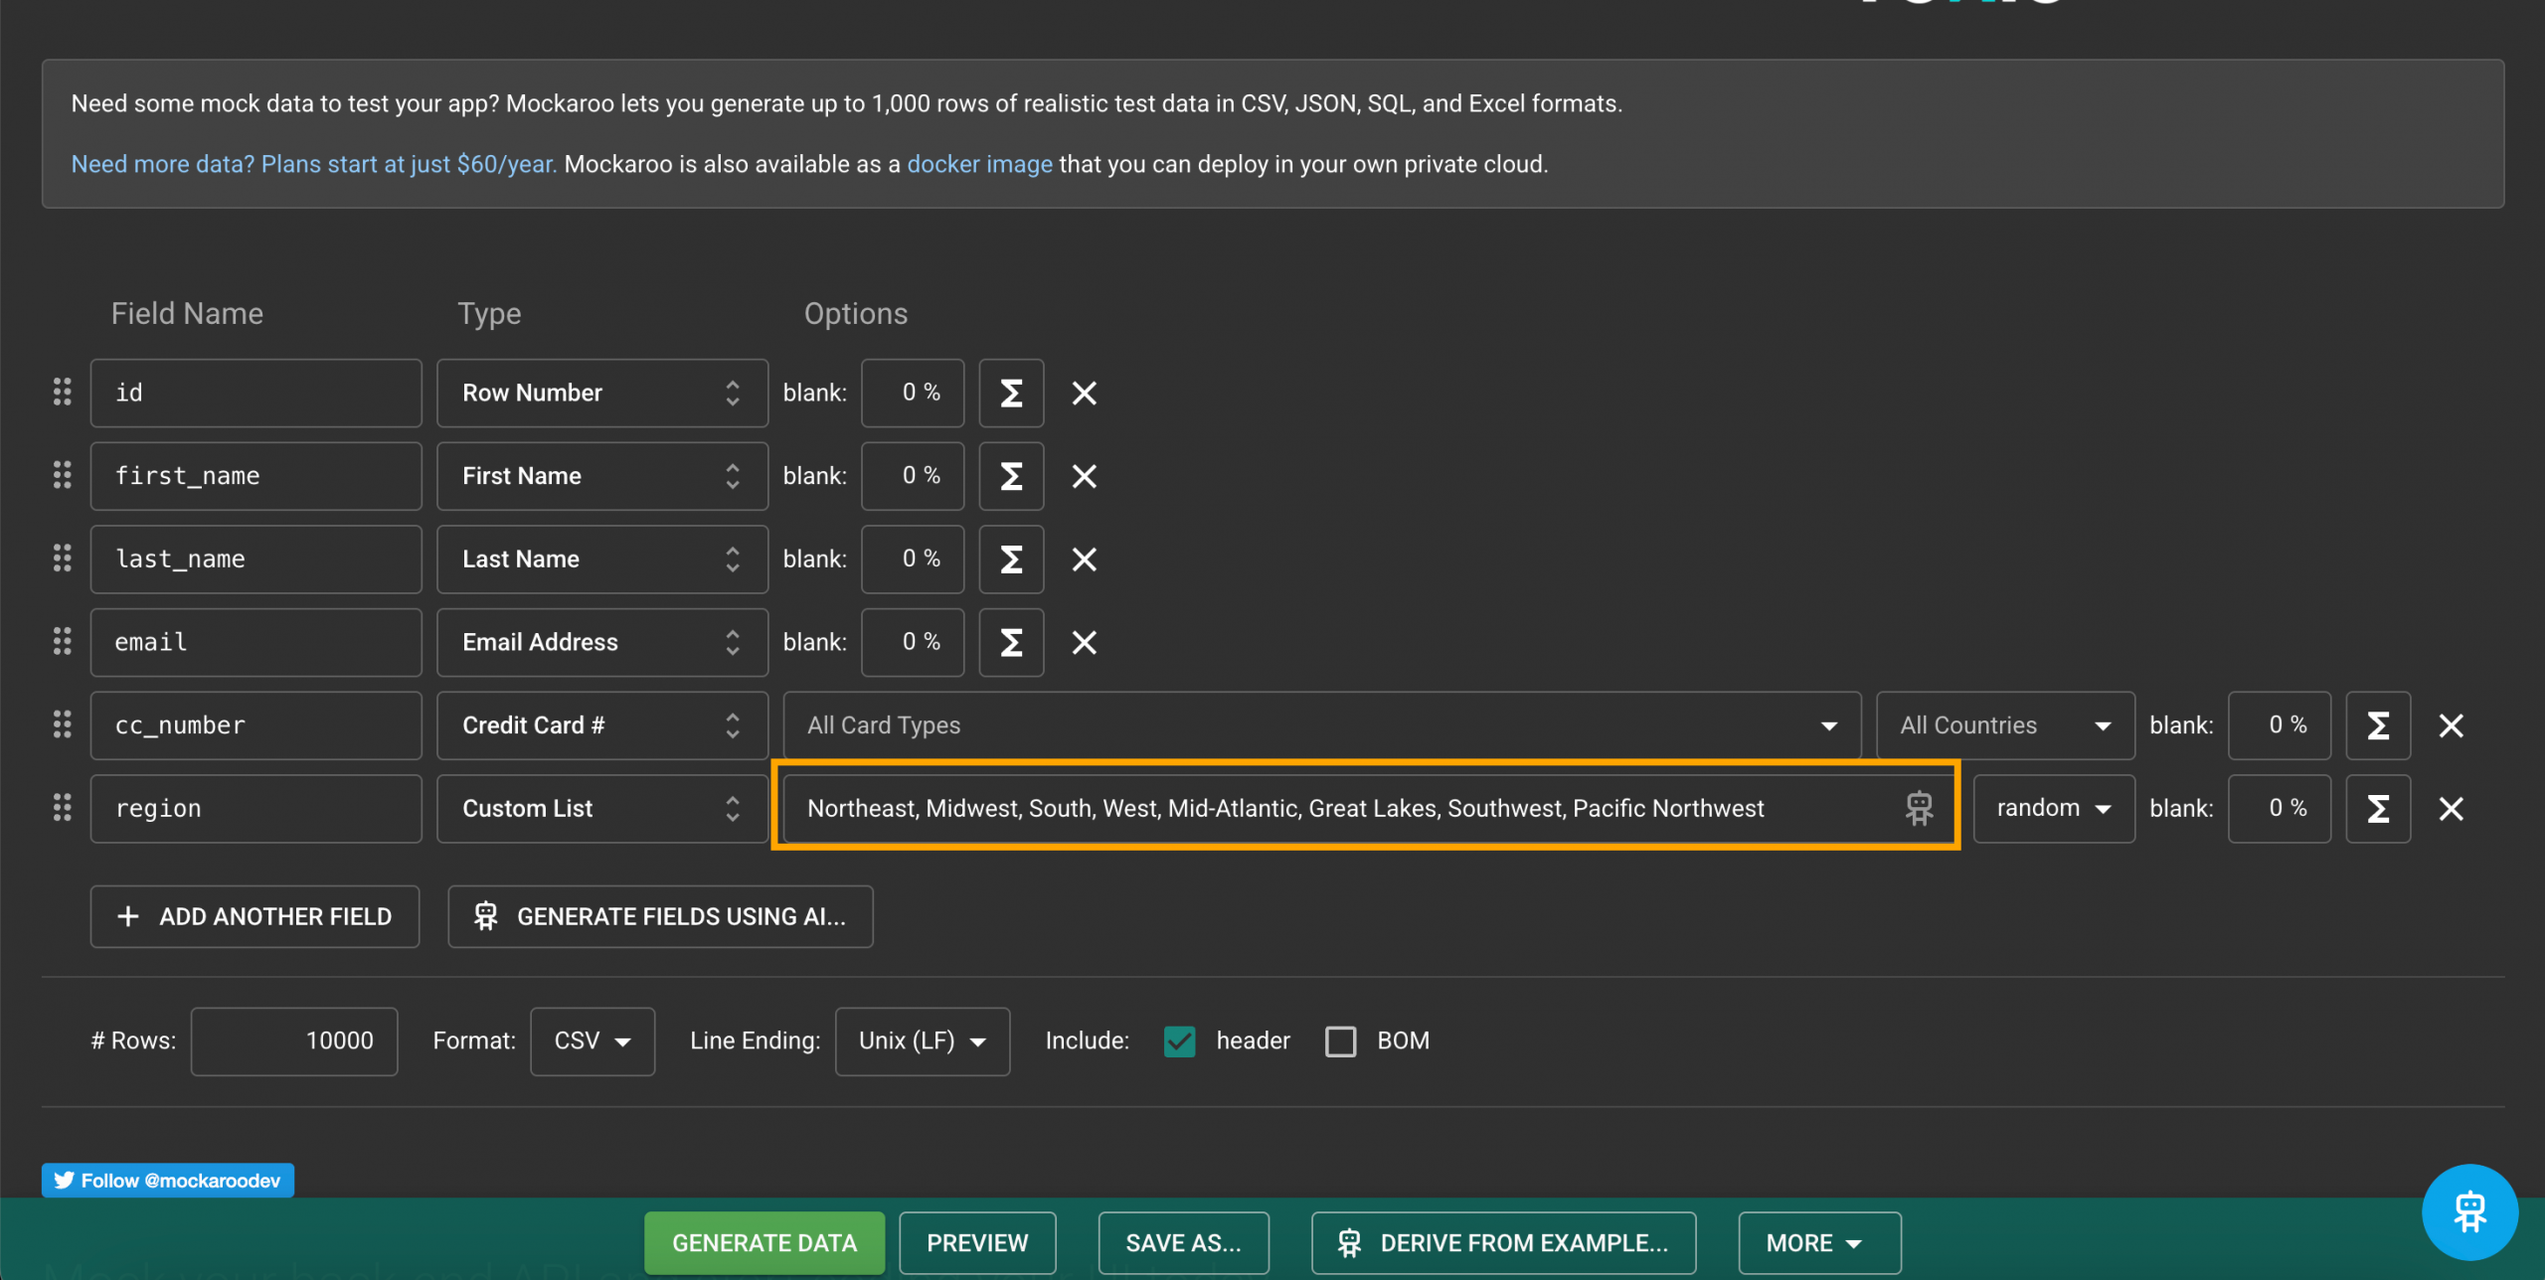Grab the drag handle for id row

62,393
